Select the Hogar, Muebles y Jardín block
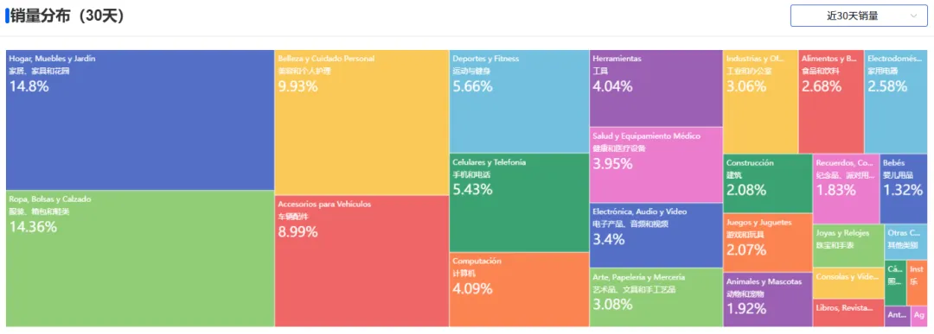 140,120
